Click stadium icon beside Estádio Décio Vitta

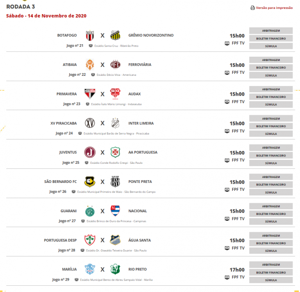93,75
